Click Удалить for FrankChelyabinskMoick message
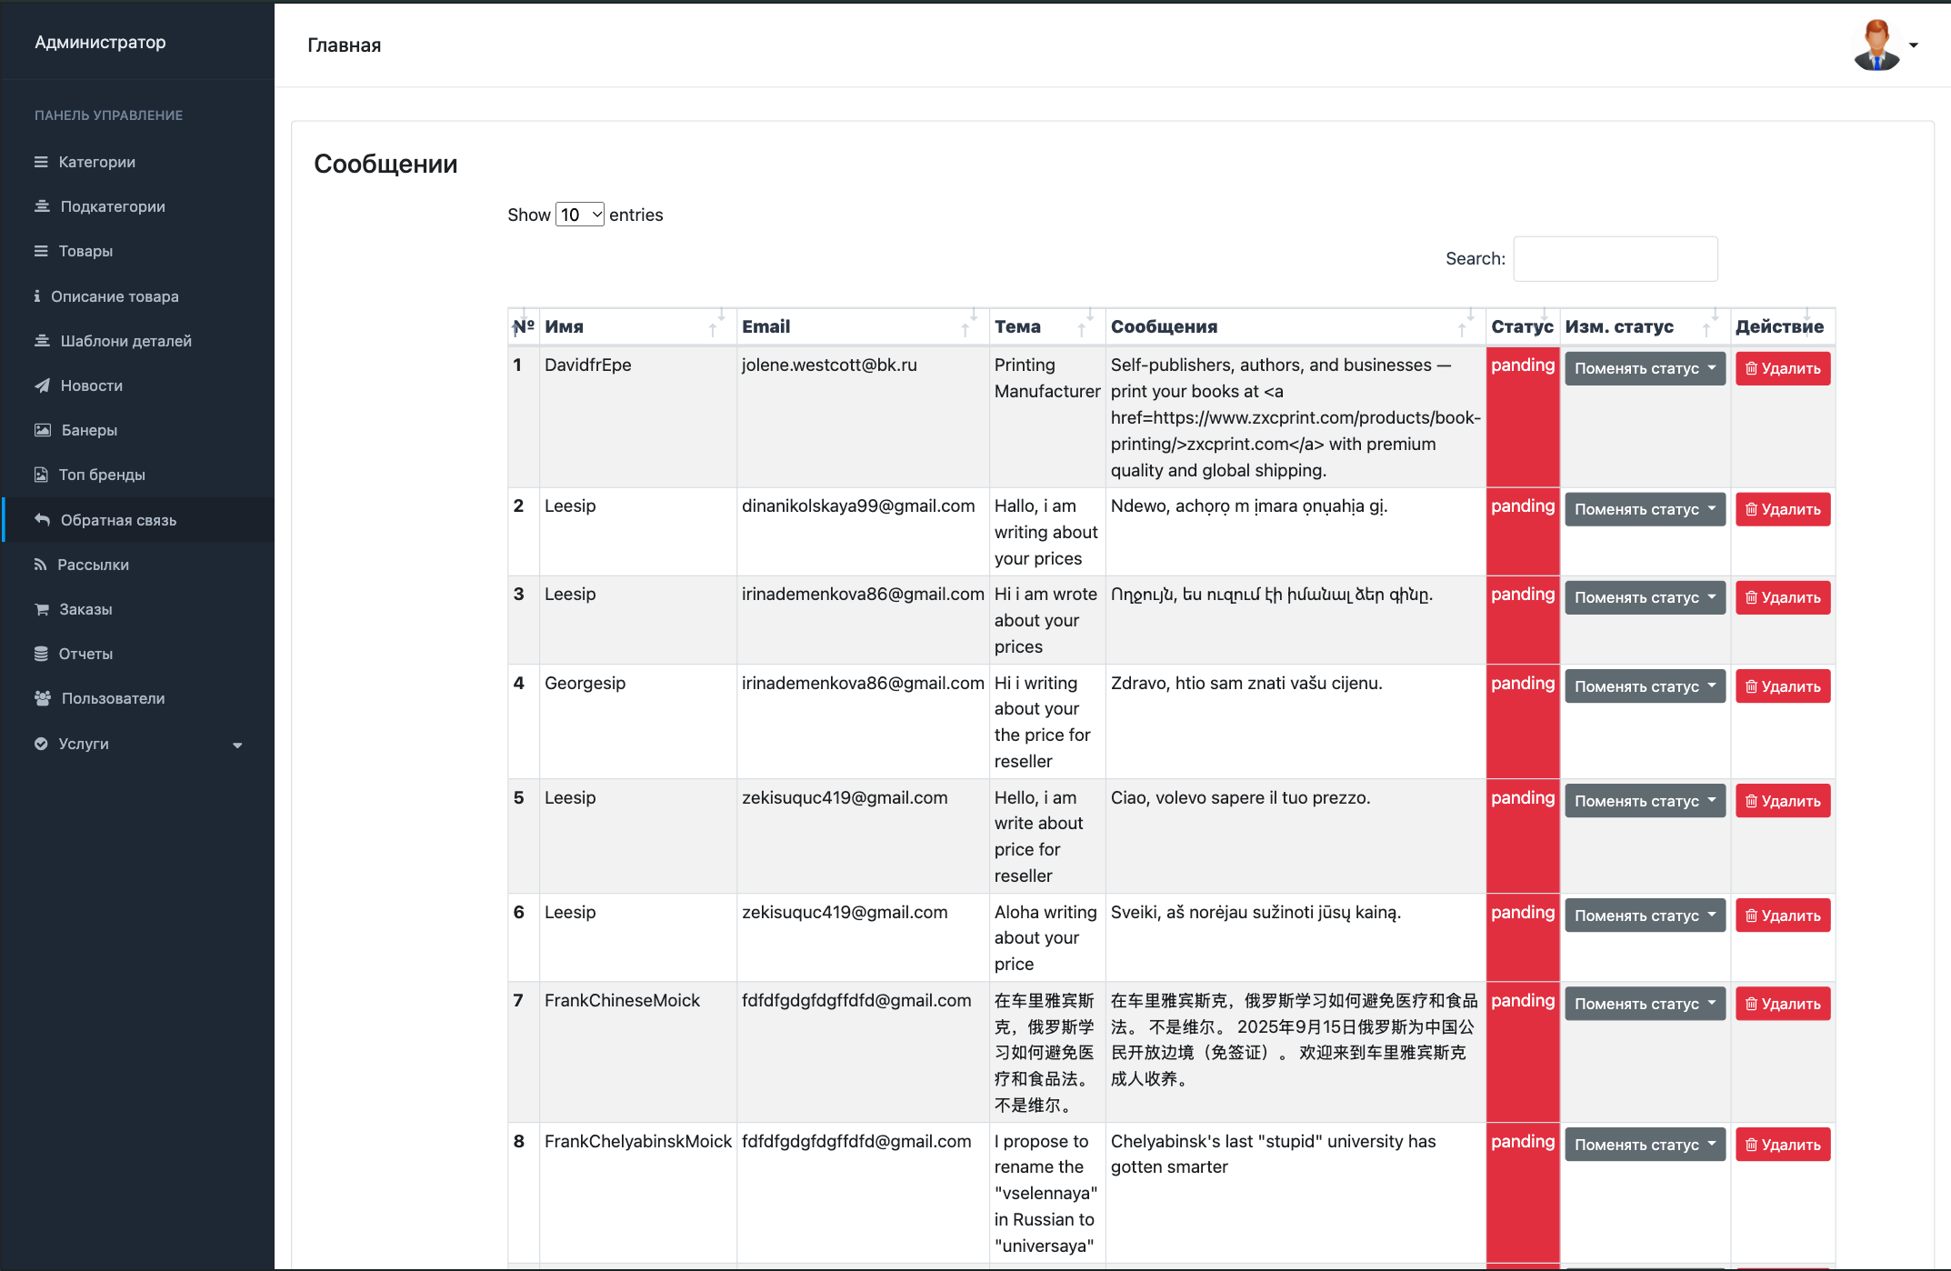Screen dimensions: 1951x1271 pos(1783,1146)
